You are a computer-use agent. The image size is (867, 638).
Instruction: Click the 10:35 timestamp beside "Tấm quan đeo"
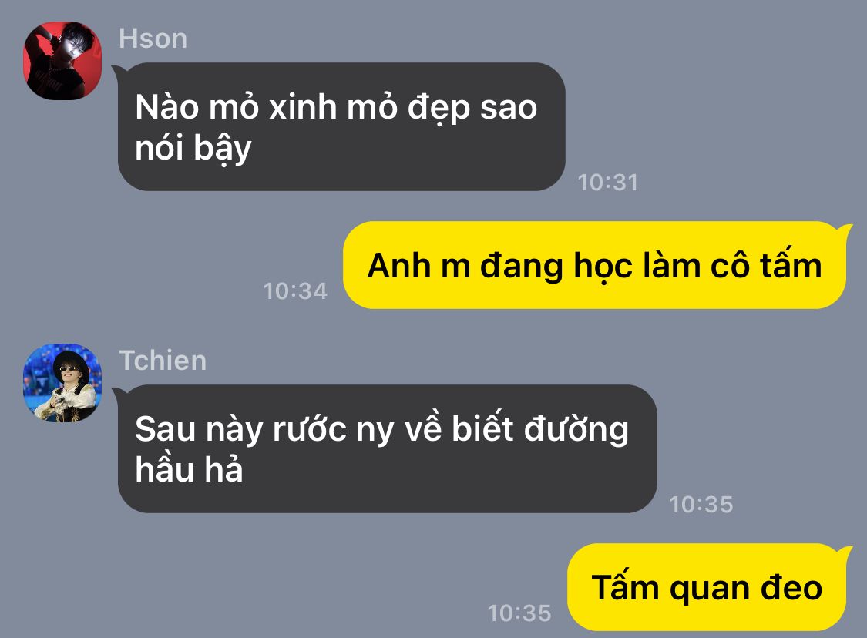pyautogui.click(x=519, y=613)
